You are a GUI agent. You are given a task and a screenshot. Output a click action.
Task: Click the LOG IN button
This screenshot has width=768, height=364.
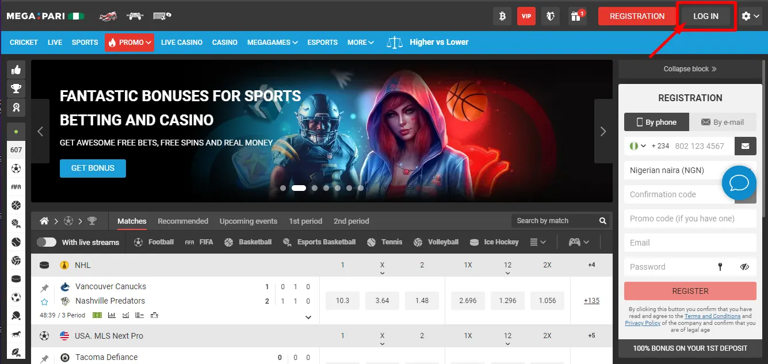pyautogui.click(x=705, y=16)
